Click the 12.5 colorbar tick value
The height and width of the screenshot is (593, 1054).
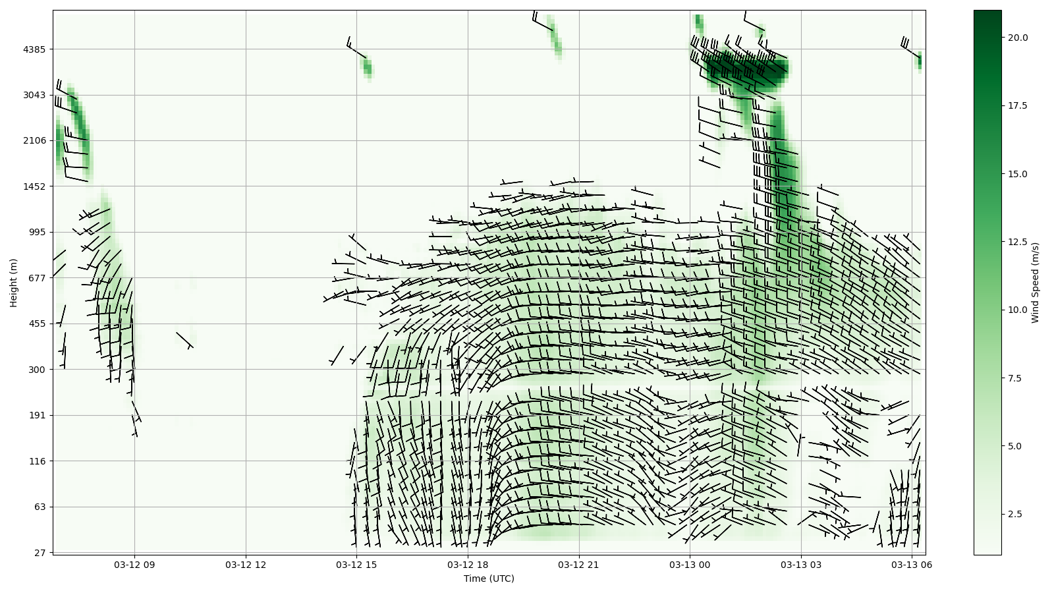pos(1018,242)
